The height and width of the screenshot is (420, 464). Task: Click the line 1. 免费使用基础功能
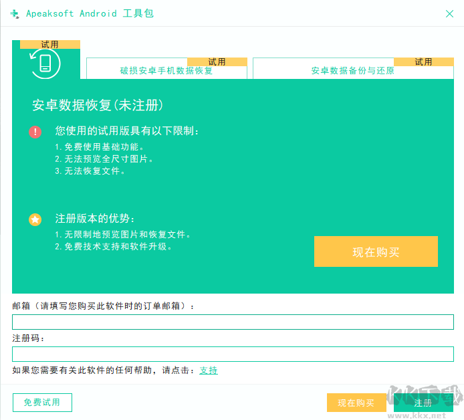click(100, 147)
